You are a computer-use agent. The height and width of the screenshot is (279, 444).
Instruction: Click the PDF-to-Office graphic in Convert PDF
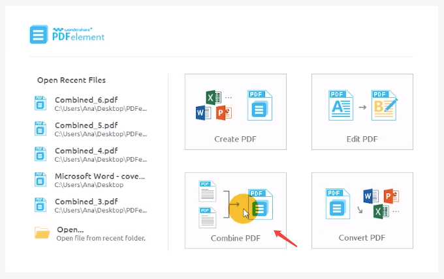pyautogui.click(x=362, y=205)
